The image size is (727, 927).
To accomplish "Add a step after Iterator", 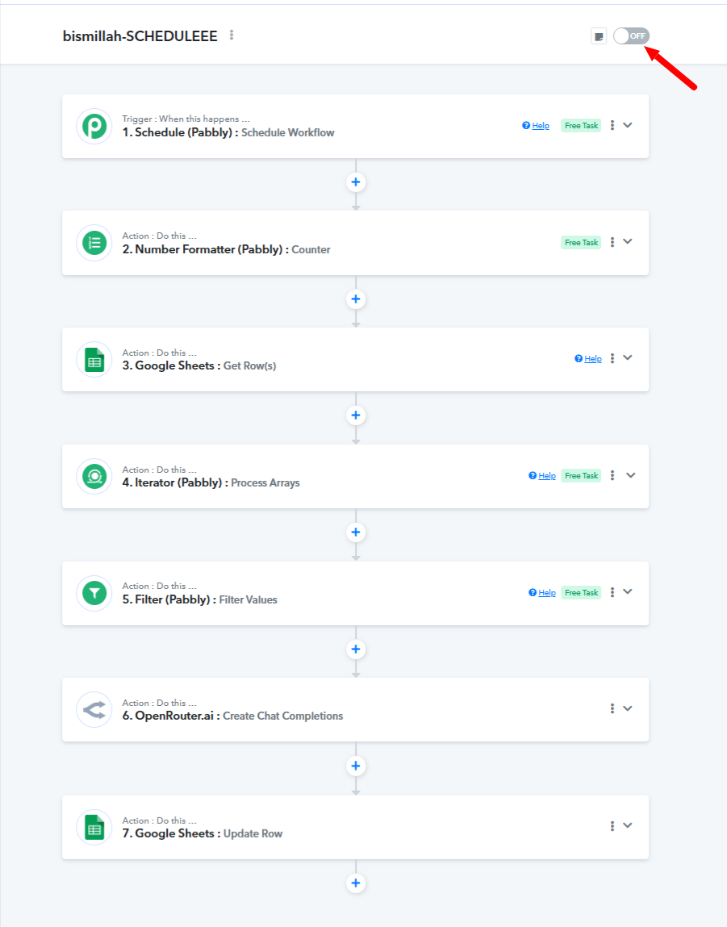I will click(x=356, y=532).
